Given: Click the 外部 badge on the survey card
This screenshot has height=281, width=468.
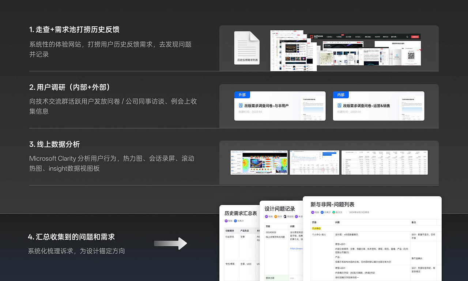Looking at the screenshot, I should 242,95.
